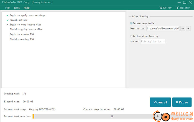Select 'Finish creating ISO' step

tap(22, 39)
